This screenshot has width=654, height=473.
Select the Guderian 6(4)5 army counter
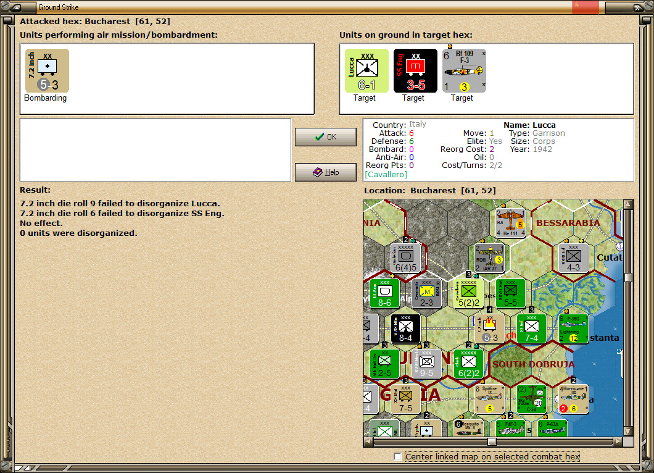pyautogui.click(x=405, y=258)
